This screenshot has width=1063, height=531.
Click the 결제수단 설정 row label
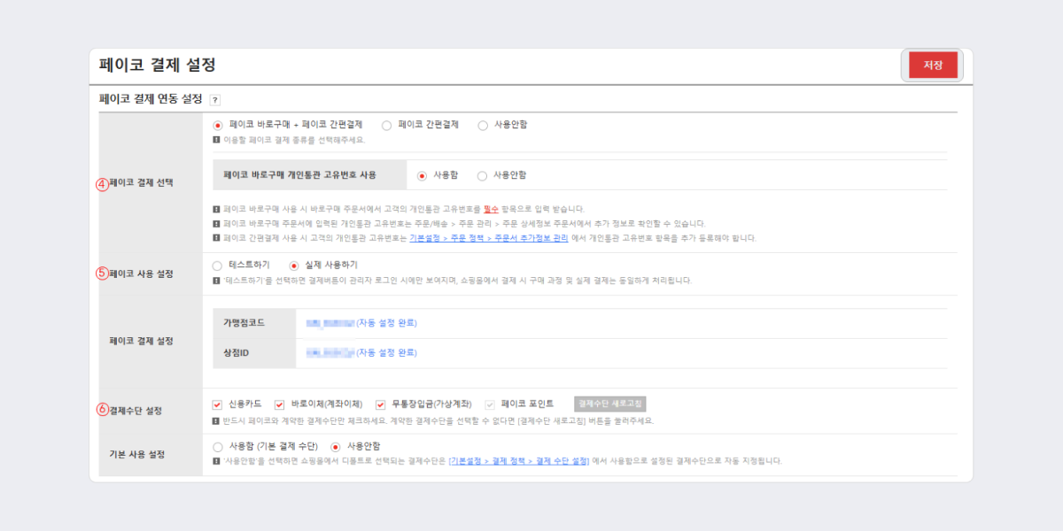136,411
